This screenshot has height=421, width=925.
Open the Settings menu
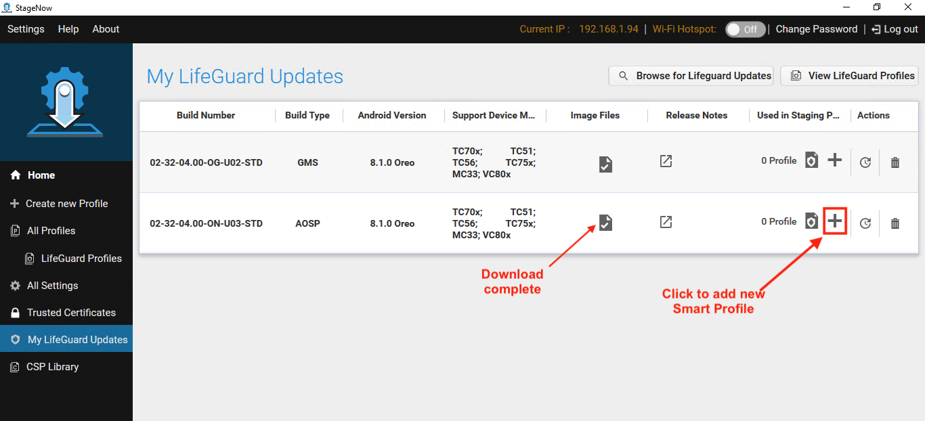26,29
